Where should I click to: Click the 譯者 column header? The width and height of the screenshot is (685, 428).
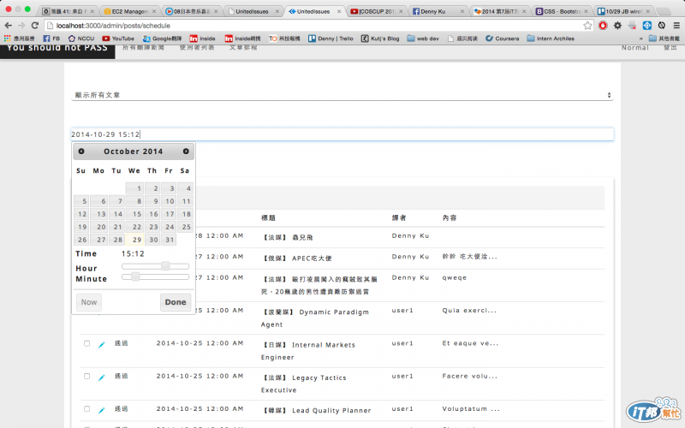point(399,217)
